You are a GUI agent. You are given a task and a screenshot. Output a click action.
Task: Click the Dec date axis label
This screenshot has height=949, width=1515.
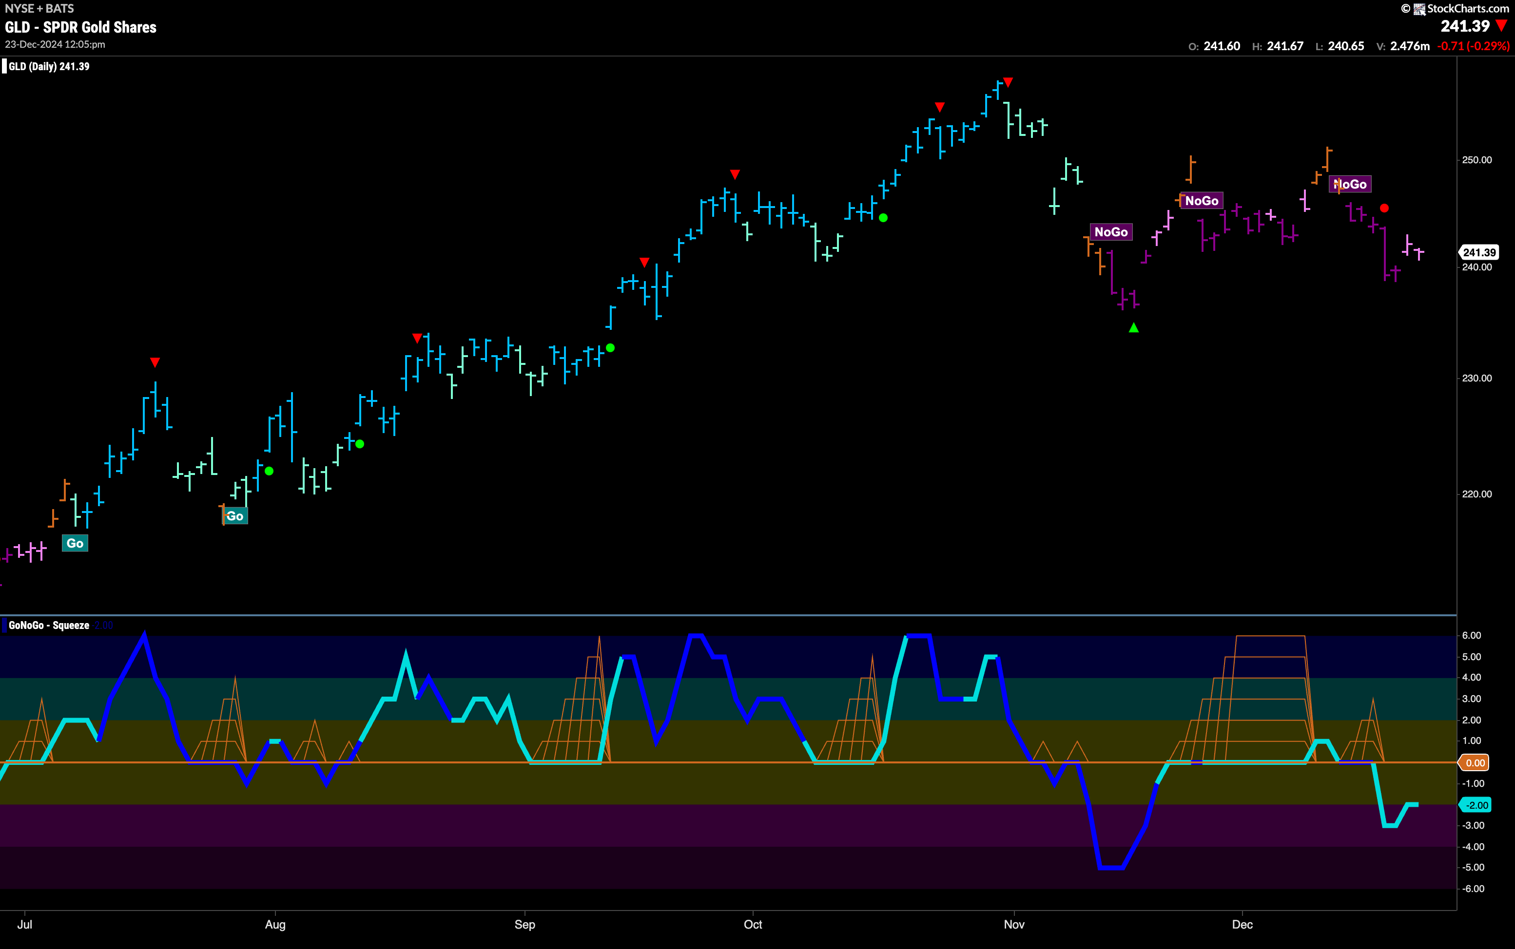(x=1242, y=925)
